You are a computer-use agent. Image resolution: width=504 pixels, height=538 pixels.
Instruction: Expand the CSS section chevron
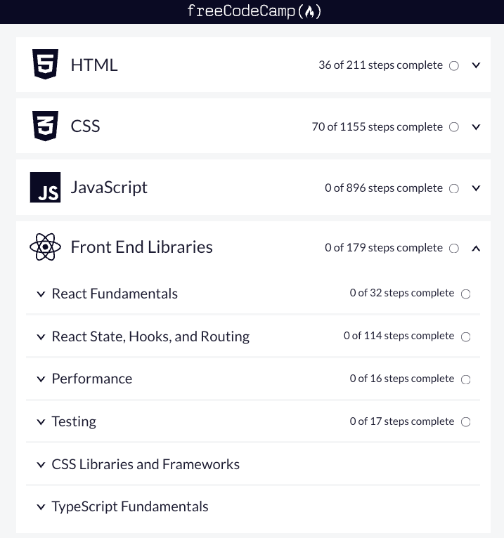pos(476,127)
